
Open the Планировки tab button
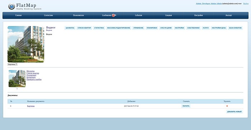(x=152, y=28)
